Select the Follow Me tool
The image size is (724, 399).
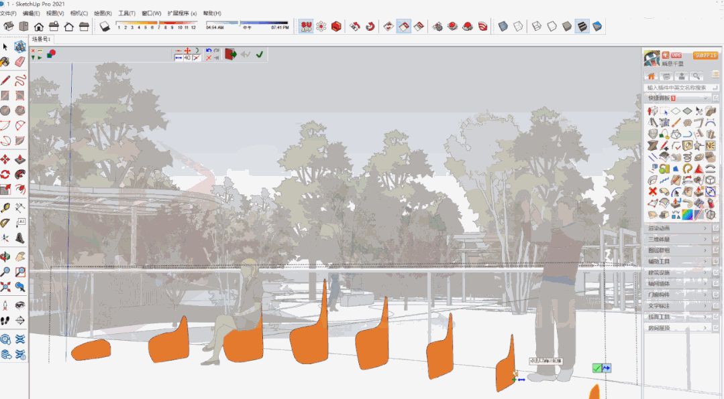(x=20, y=174)
